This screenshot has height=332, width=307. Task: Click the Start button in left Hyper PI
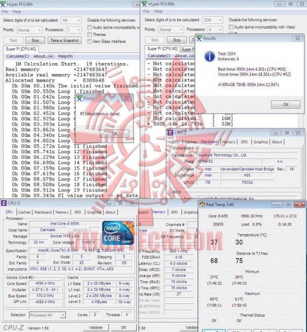(x=13, y=40)
